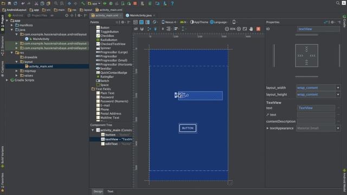Toggle autoconnect magnet icon
Screen dimensions: 347x195
point(142,29)
